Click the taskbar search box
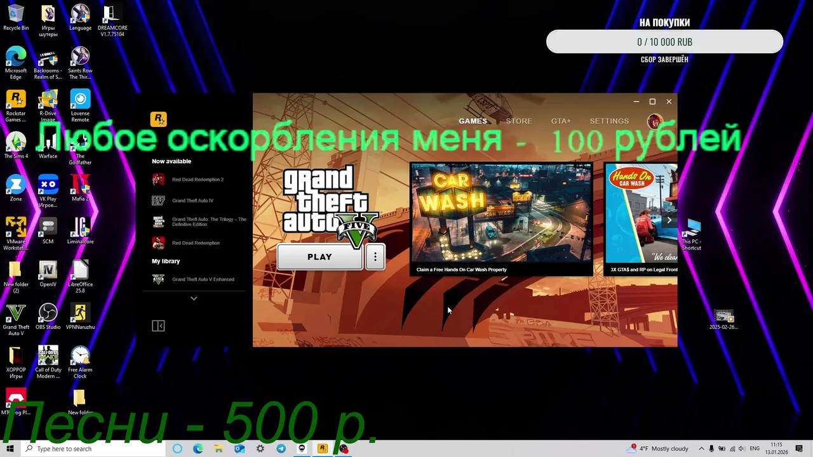The image size is (813, 457). pyautogui.click(x=93, y=449)
